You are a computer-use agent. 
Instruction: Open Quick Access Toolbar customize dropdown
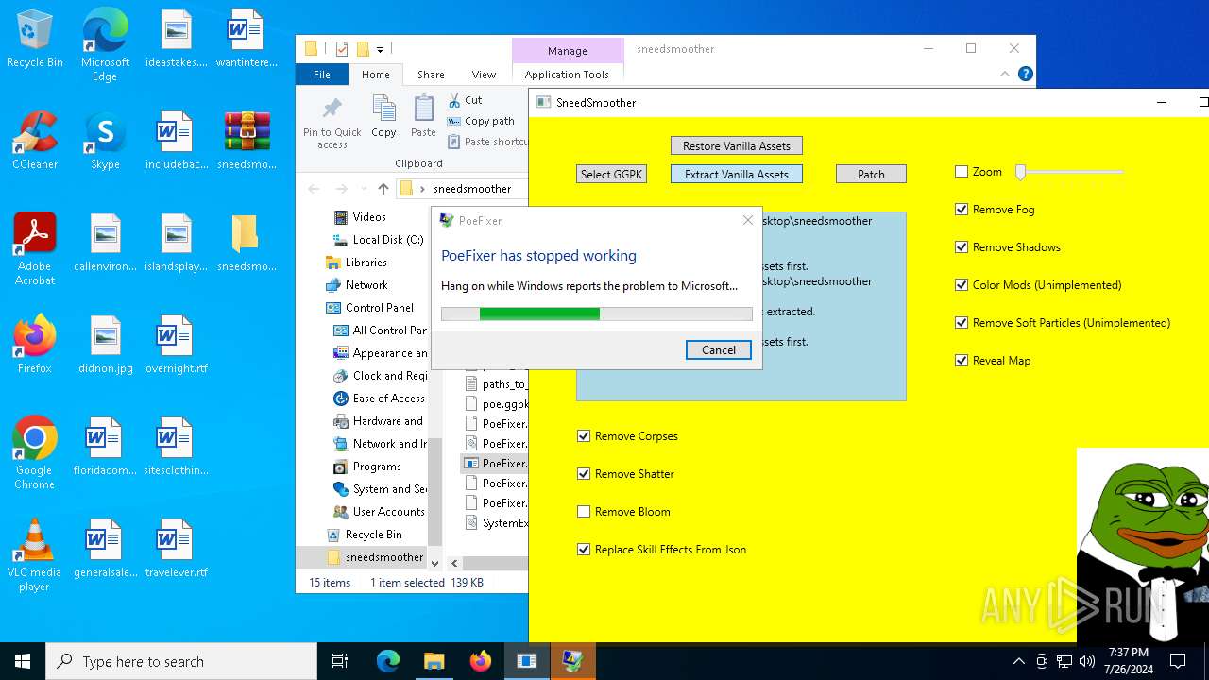tap(380, 49)
